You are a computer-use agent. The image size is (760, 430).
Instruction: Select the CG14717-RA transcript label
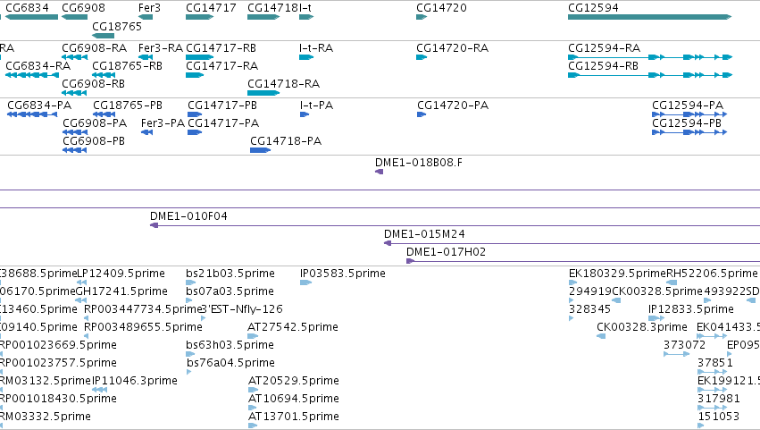(x=222, y=66)
